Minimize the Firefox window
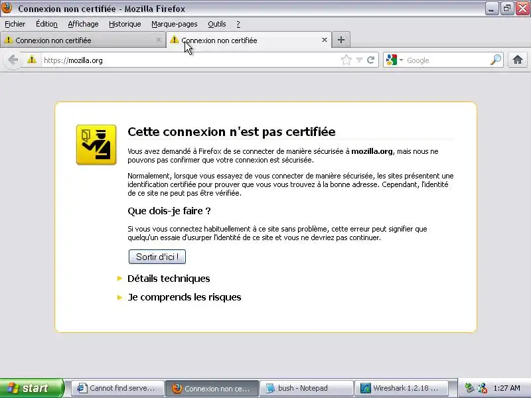Screen dimensions: 531x398 click(x=491, y=9)
